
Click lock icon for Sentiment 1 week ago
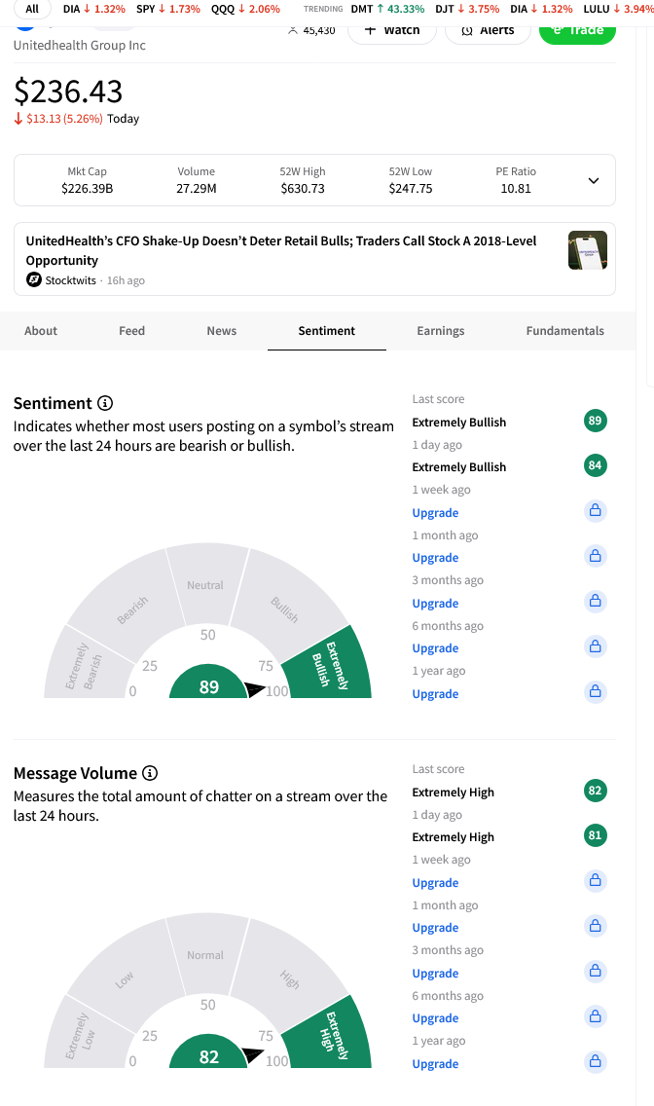[596, 511]
